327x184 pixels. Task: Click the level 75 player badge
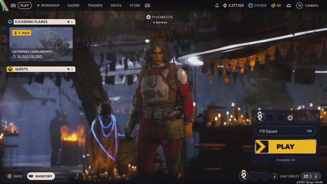point(299,5)
